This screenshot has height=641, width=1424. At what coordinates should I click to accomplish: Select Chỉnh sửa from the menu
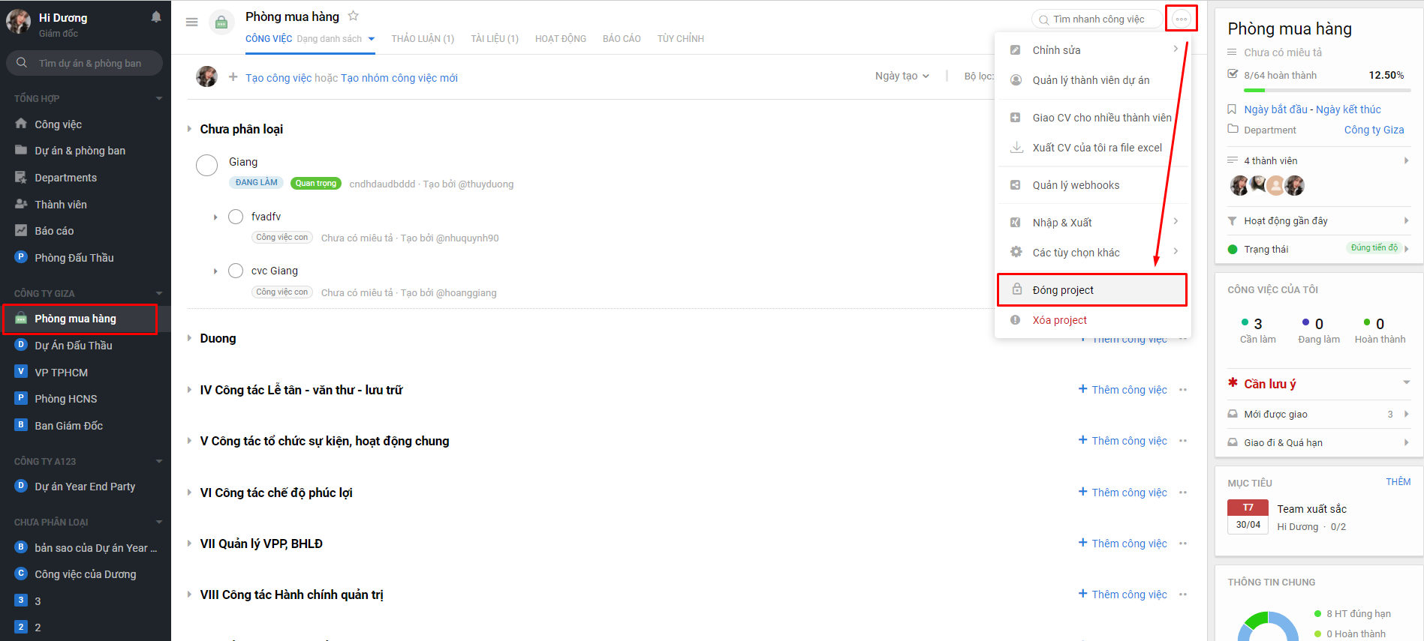[1093, 50]
